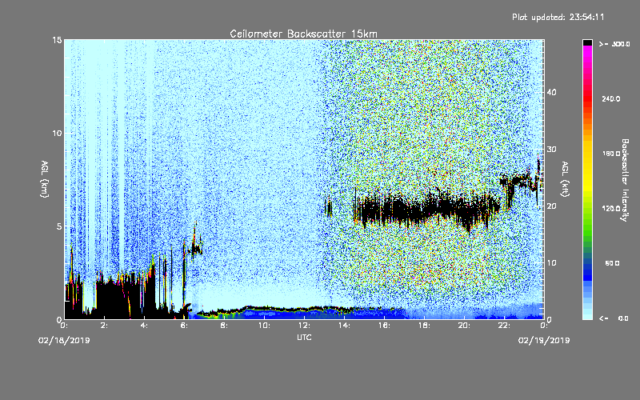Click the '8:' hour tick label
Viewport: 640px width, 400px height.
[x=224, y=326]
